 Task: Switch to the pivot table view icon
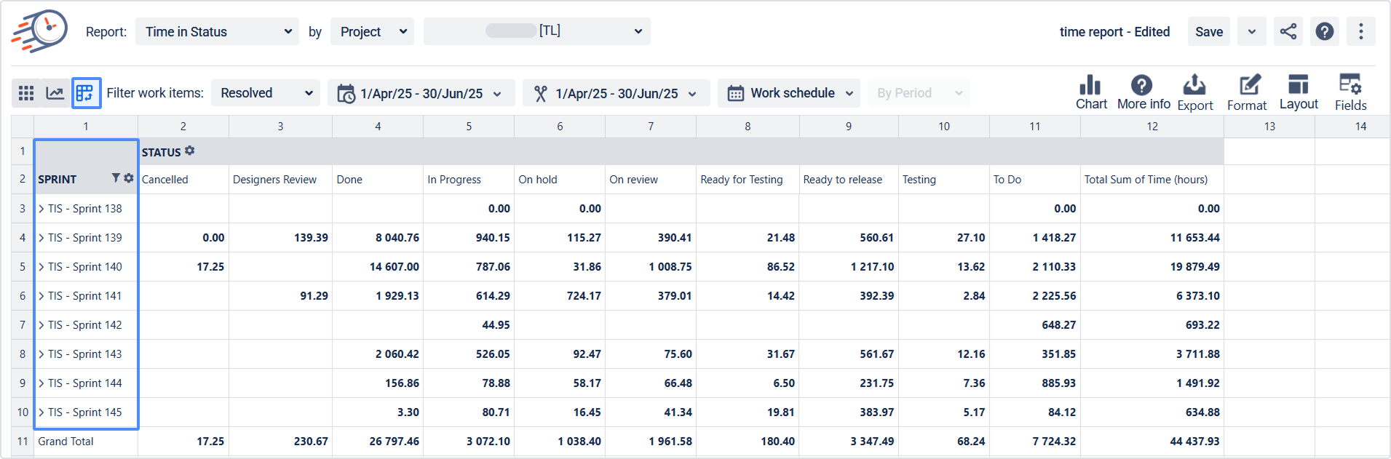(x=86, y=93)
